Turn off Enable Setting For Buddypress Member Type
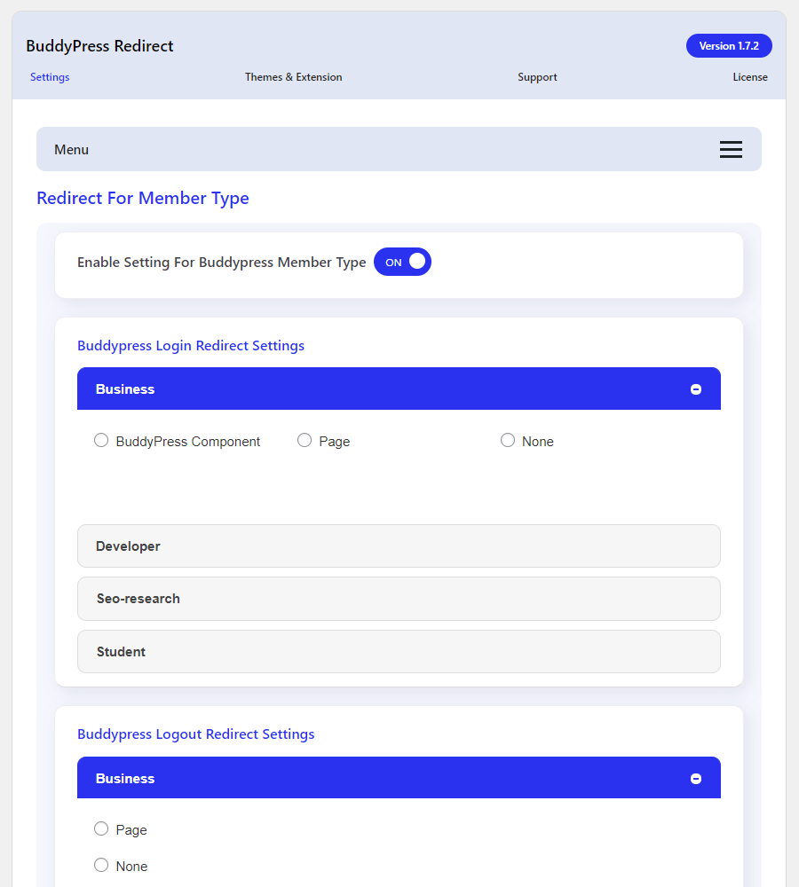 pyautogui.click(x=402, y=262)
